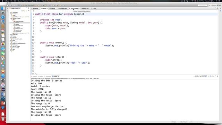222x125 pixels.
Task: Collapse the info() method at line 17
Action: click(x=35, y=57)
